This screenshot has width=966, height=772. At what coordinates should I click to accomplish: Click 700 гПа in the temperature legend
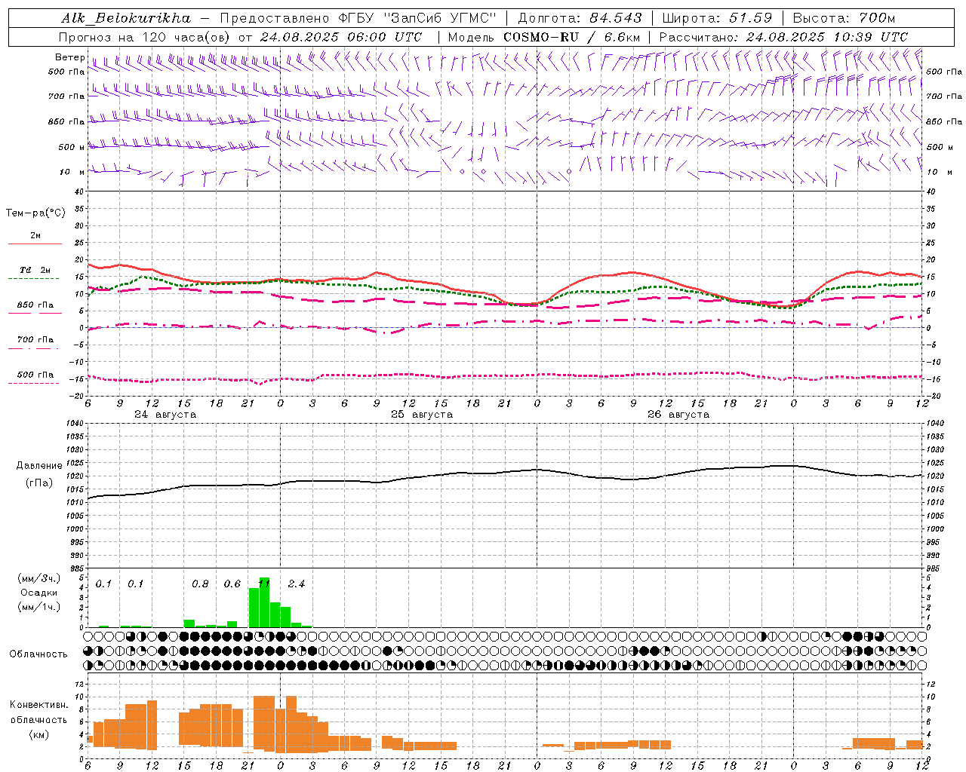[35, 340]
